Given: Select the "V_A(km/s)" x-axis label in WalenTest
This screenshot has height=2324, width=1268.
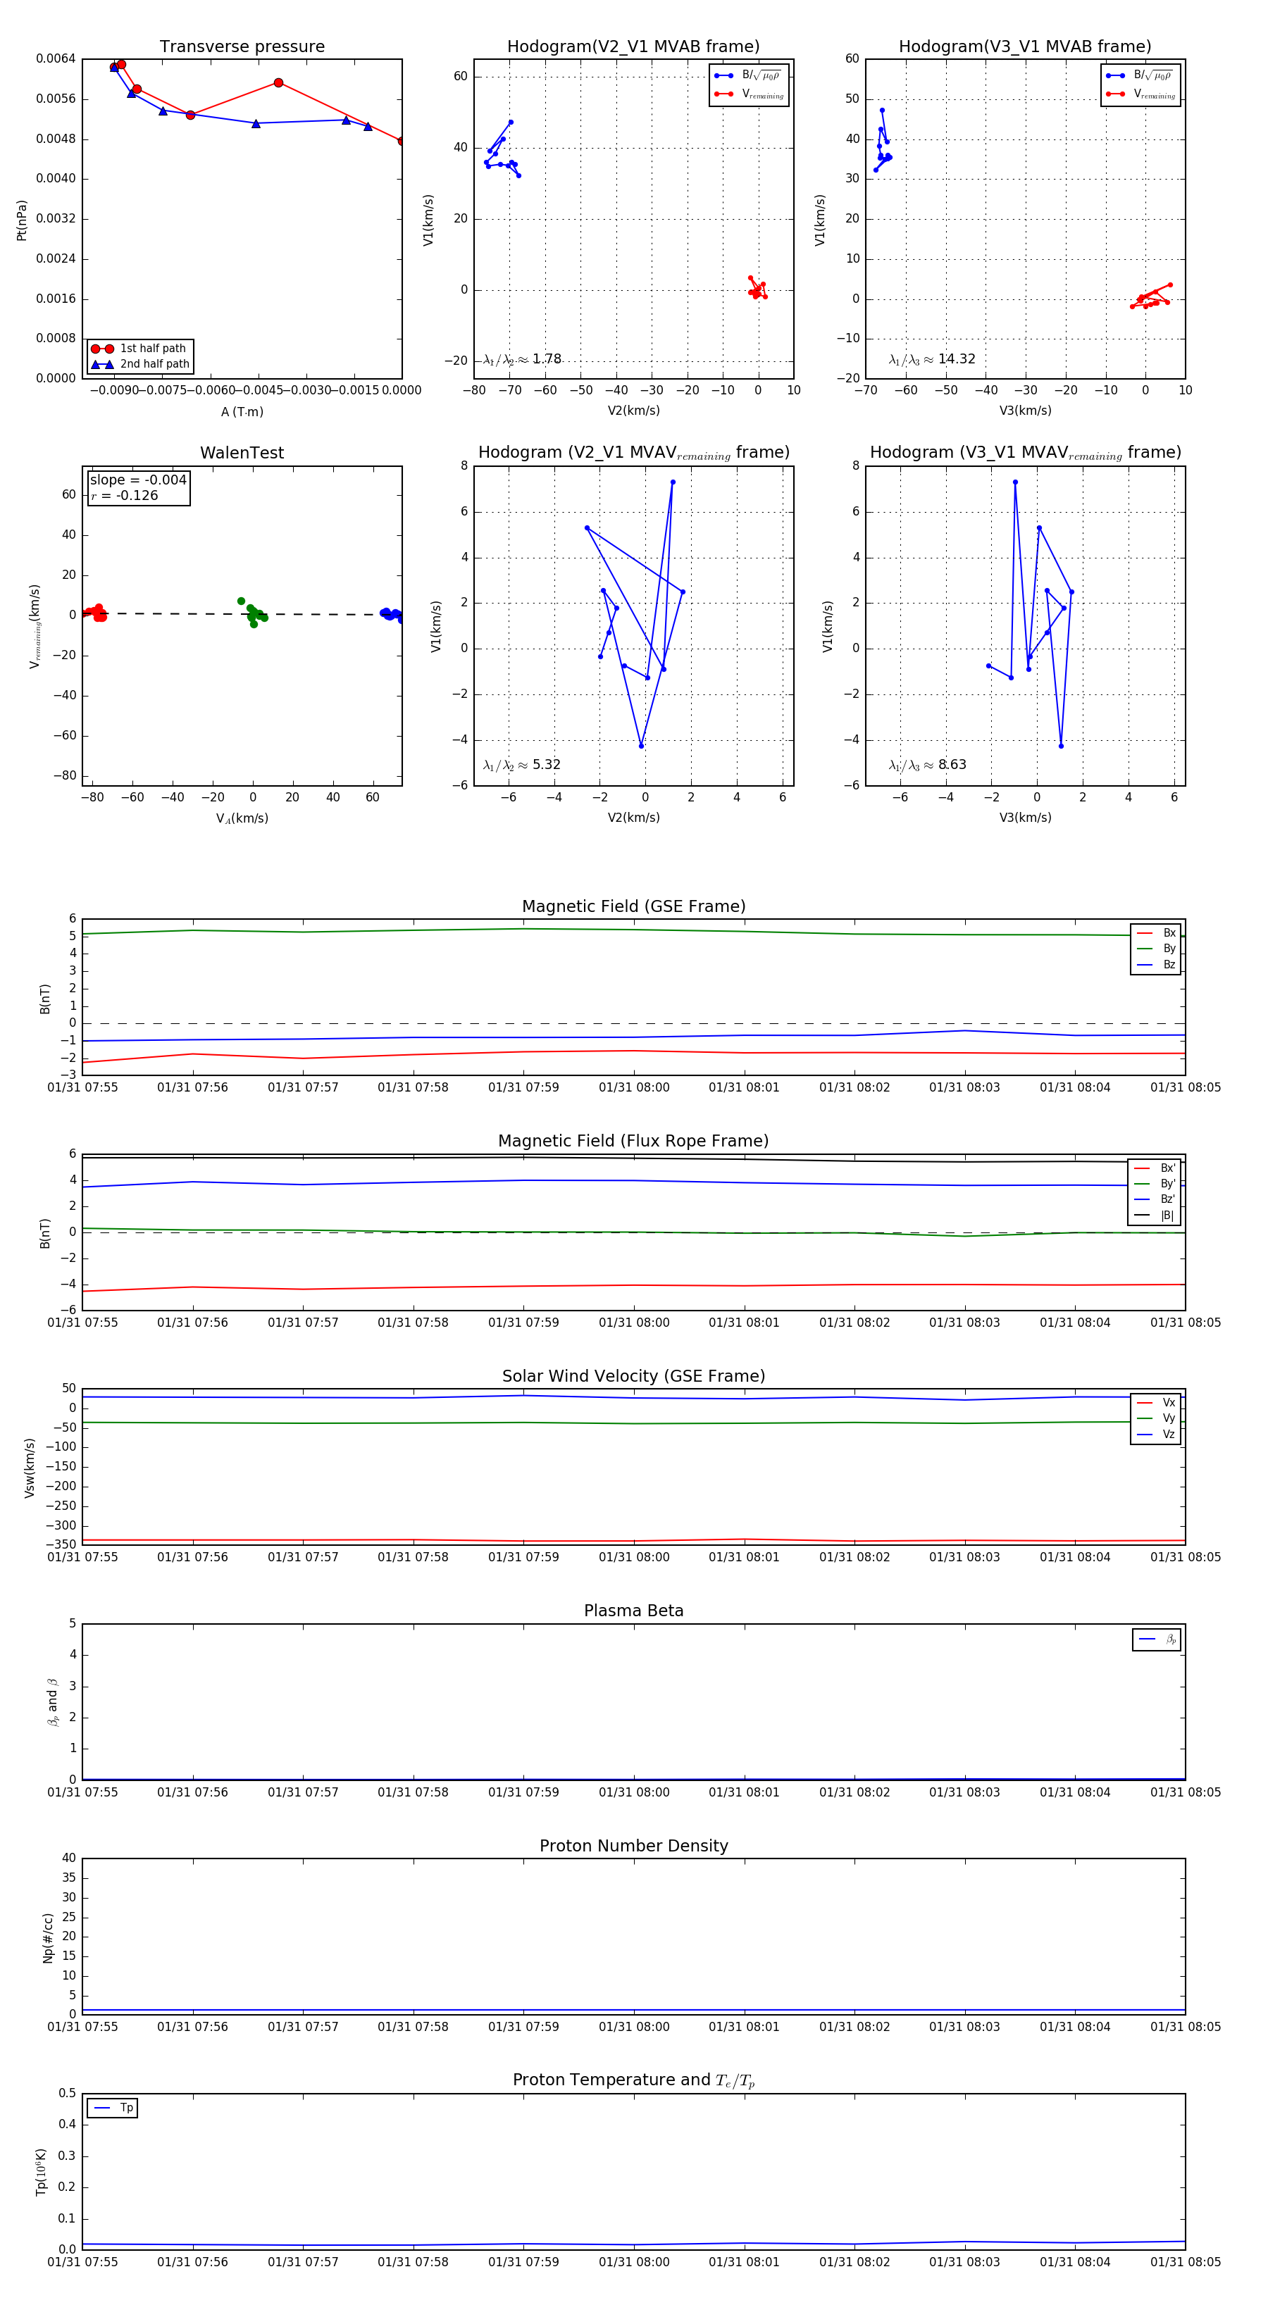Looking at the screenshot, I should [242, 819].
